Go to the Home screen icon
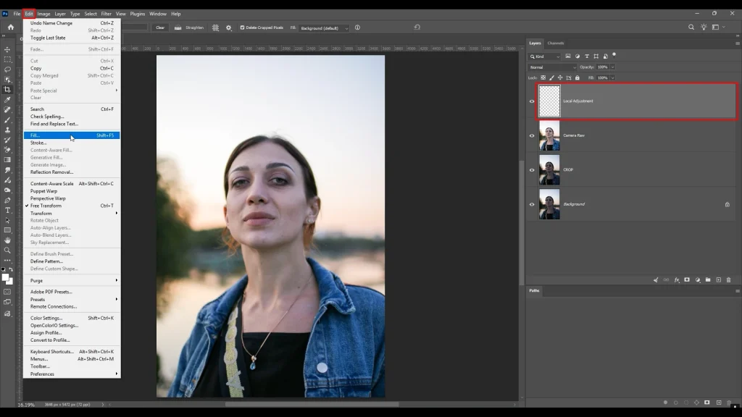The height and width of the screenshot is (417, 742). 10,28
